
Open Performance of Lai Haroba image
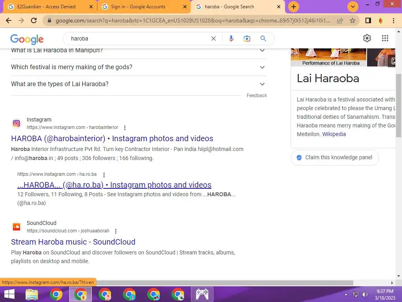(329, 57)
